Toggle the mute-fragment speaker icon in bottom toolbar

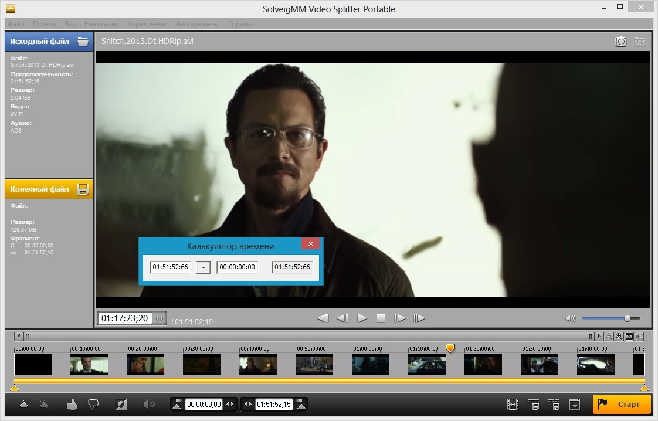149,405
